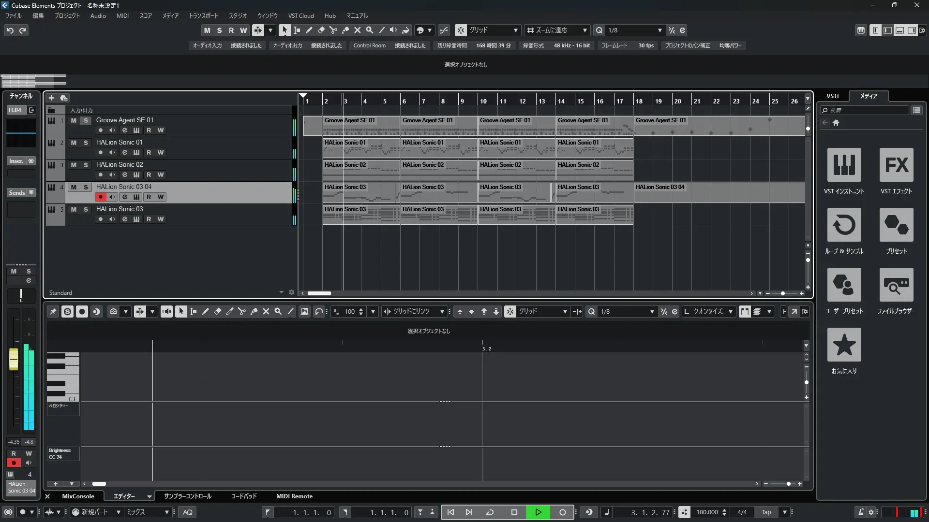Disable record on HALion Sonic 03 04 track
929x522 pixels.
pyautogui.click(x=100, y=197)
